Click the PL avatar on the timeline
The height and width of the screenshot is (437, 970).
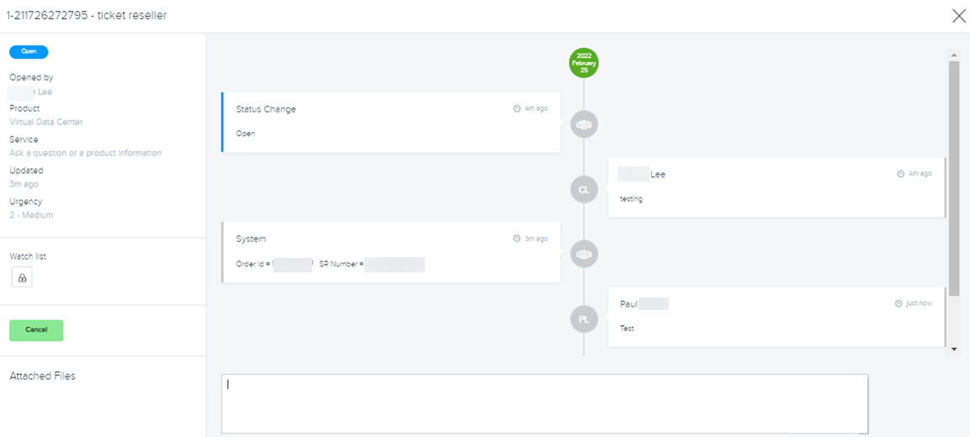coord(584,319)
